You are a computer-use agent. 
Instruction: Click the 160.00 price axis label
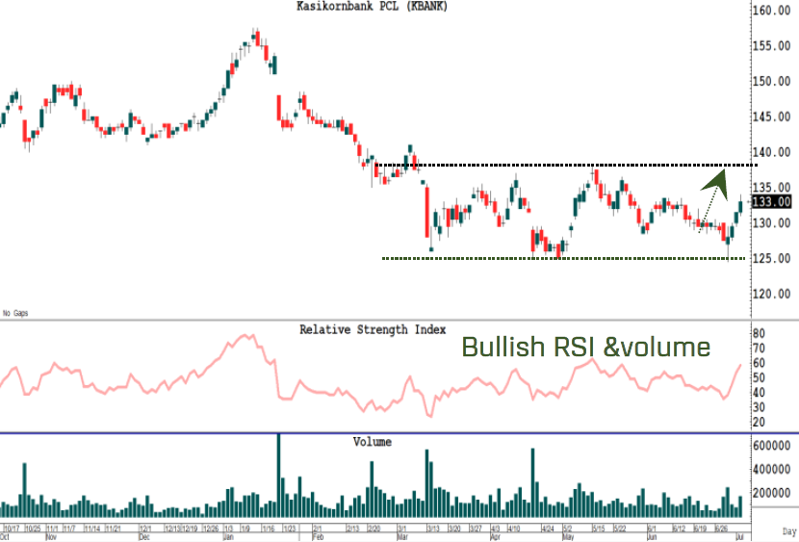click(771, 11)
